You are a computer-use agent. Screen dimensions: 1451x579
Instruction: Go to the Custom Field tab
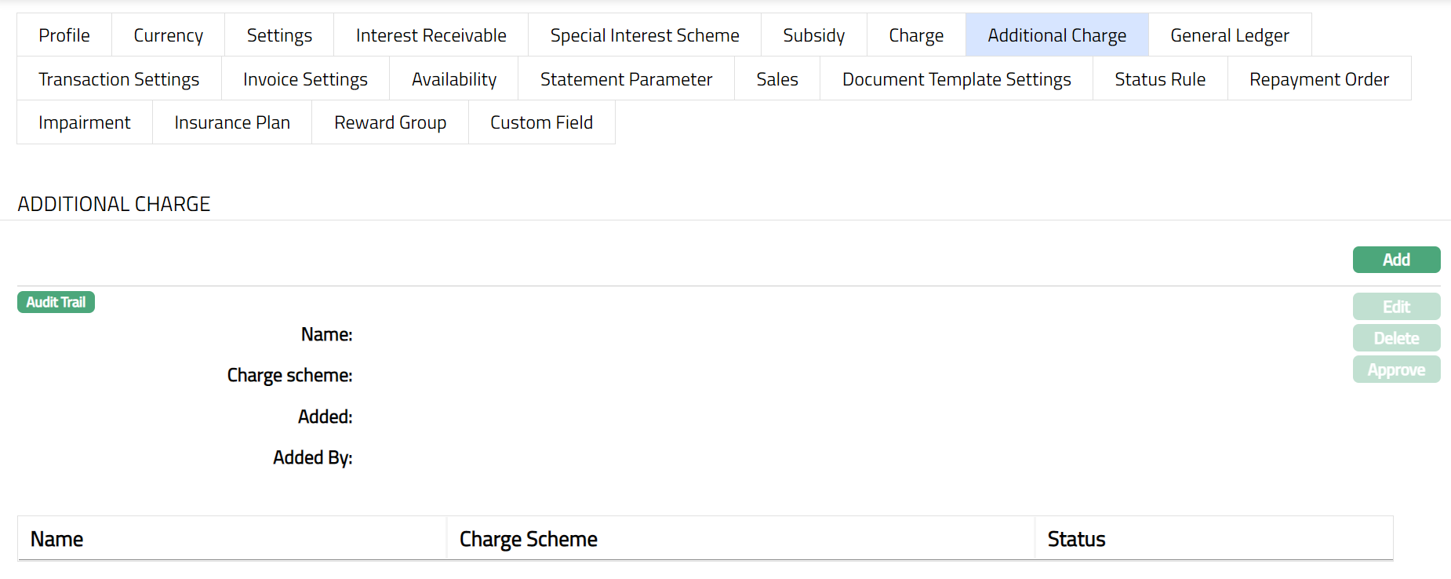pos(541,122)
